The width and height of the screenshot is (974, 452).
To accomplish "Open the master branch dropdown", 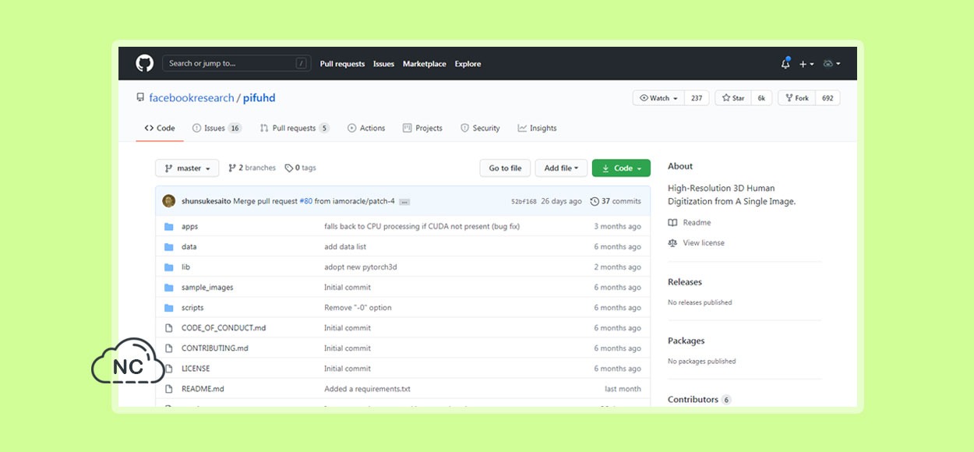I will coord(187,168).
